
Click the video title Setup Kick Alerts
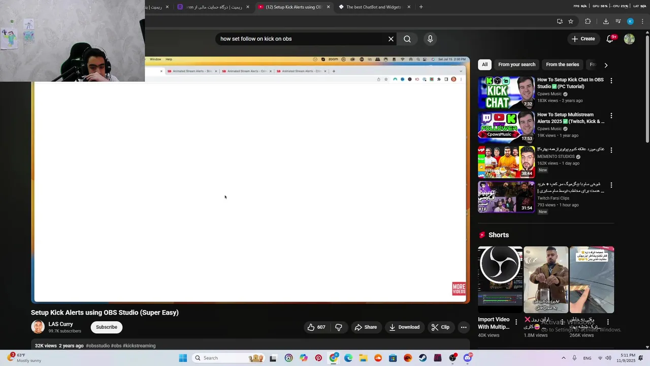105,313
